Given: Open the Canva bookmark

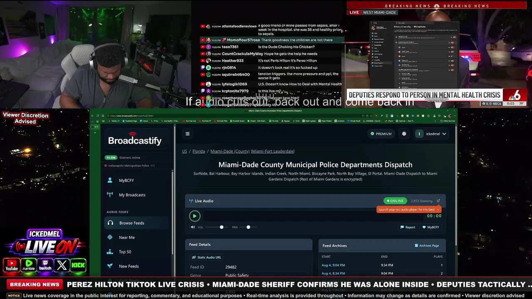Looking at the screenshot, I should click(x=144, y=121).
